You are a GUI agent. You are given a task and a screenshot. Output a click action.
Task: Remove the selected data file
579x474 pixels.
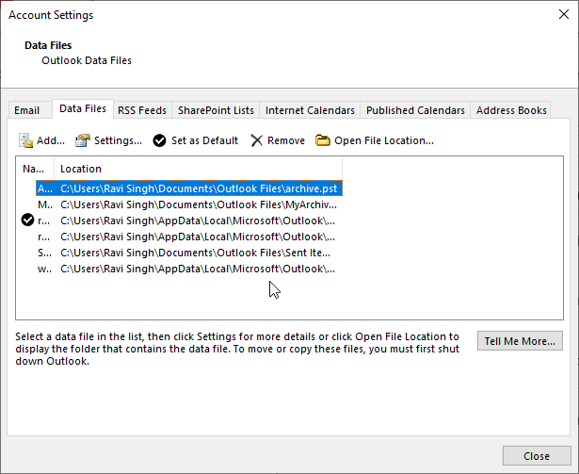click(x=277, y=140)
